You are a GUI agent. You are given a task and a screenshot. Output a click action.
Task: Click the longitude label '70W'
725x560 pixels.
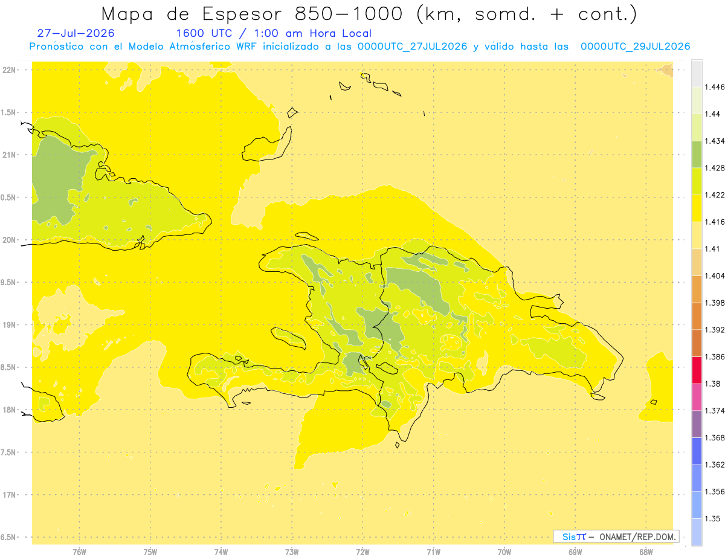504,552
